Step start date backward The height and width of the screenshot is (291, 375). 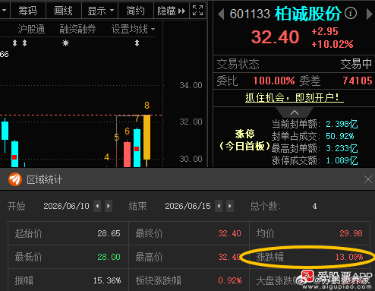[x=97, y=206]
